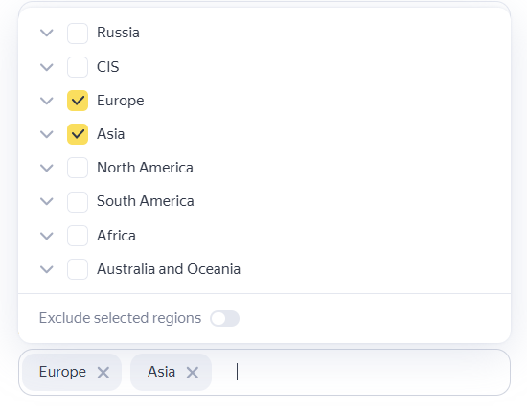
Task: Check the CIS checkbox
Action: [x=78, y=67]
